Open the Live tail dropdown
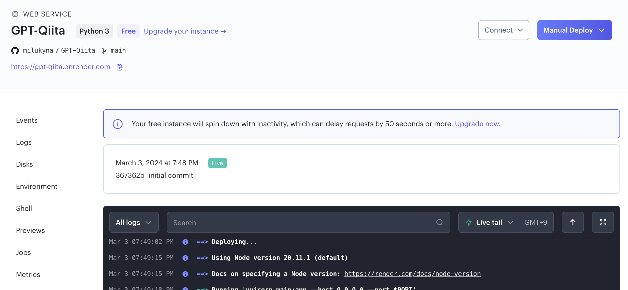628x290 pixels. [488, 222]
